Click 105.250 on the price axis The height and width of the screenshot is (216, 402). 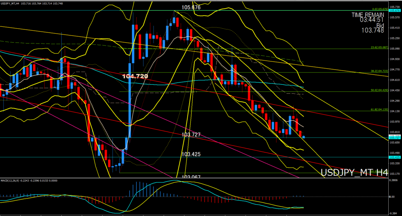coord(395,38)
